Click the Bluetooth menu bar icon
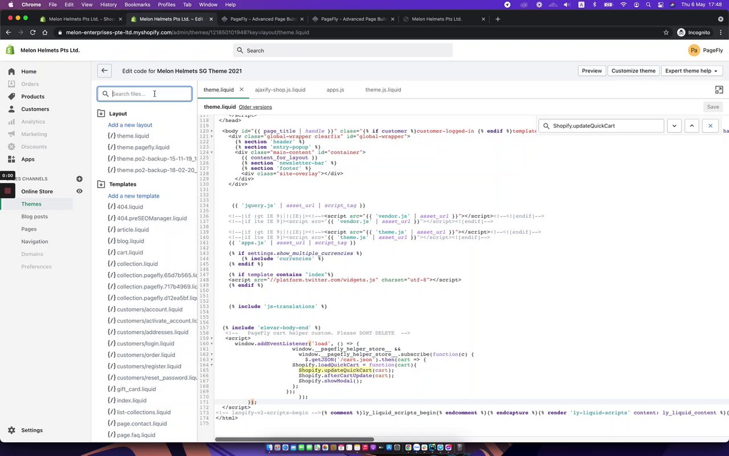Viewport: 729px width, 456px height. click(x=595, y=5)
